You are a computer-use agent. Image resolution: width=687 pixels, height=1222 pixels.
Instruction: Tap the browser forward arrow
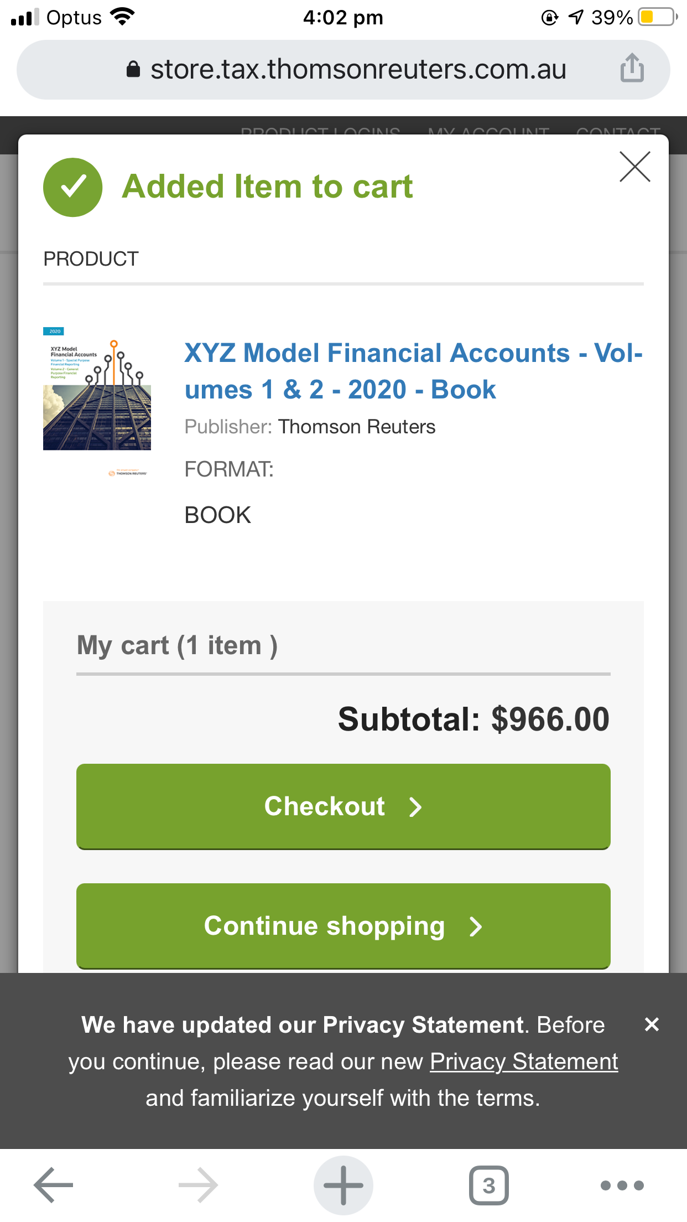click(x=198, y=1185)
